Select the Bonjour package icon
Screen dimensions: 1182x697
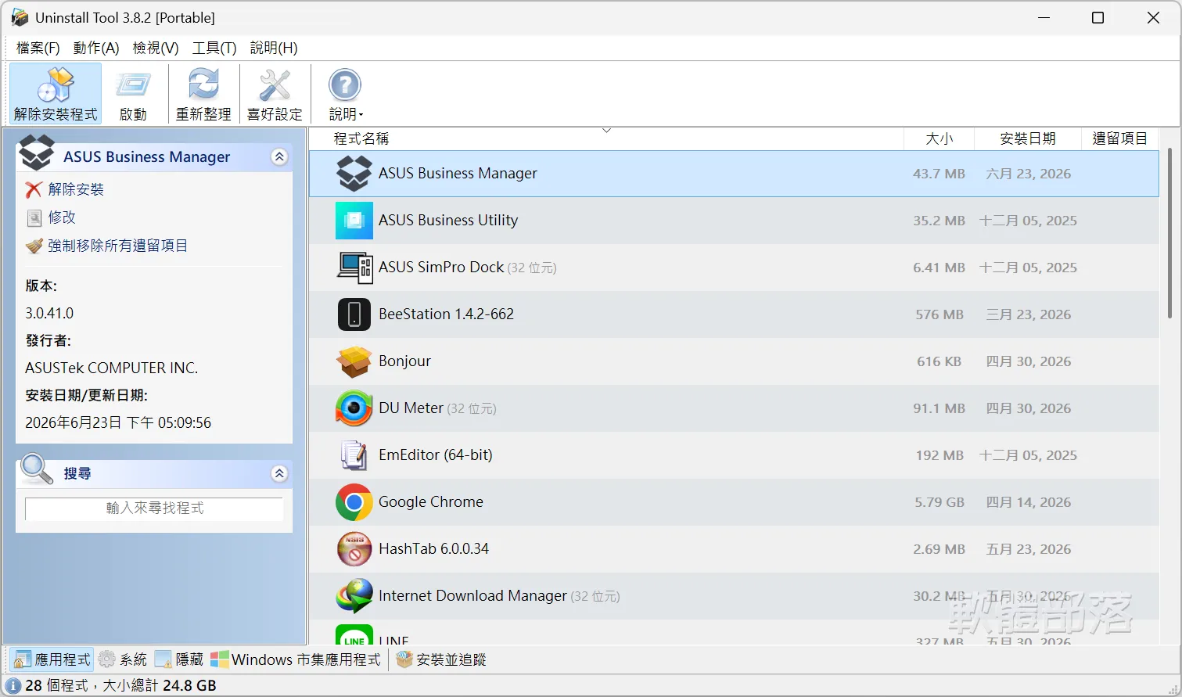tap(354, 361)
